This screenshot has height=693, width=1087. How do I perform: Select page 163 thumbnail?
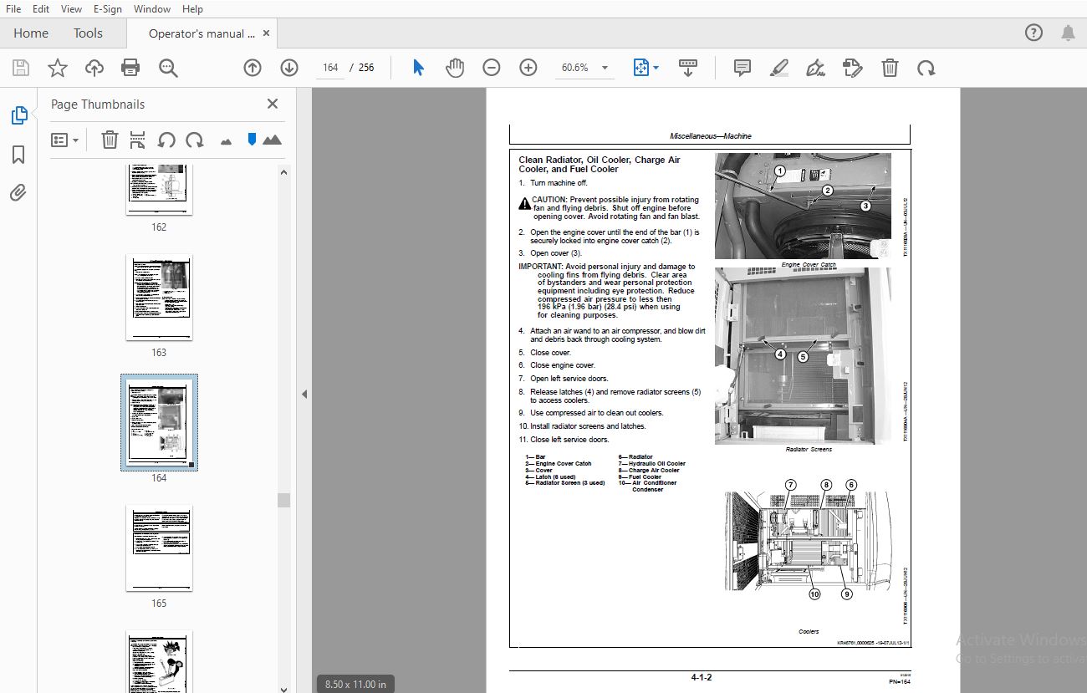(159, 298)
